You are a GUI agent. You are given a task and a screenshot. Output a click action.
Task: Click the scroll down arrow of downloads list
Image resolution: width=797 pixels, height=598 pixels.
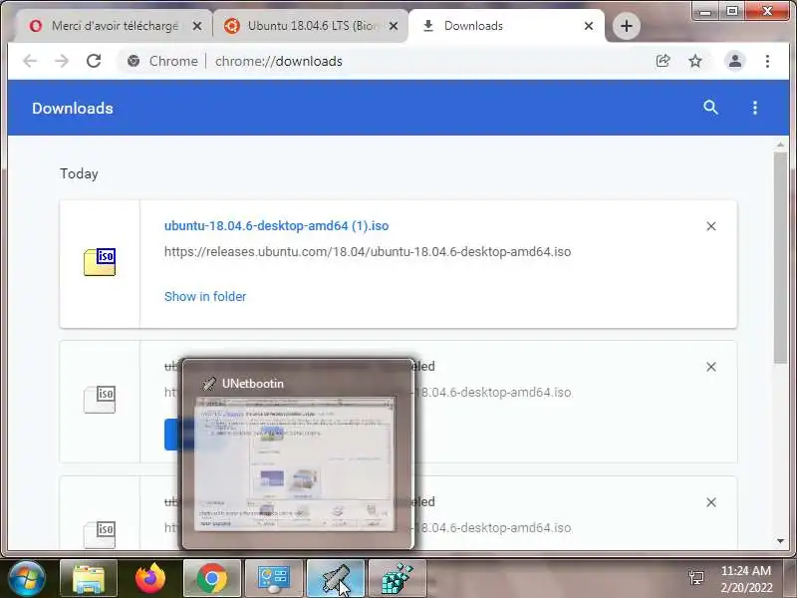[x=780, y=541]
